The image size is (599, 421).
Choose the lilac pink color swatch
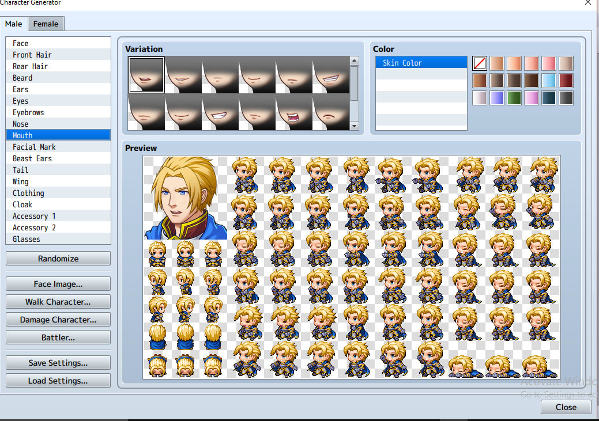pos(532,98)
